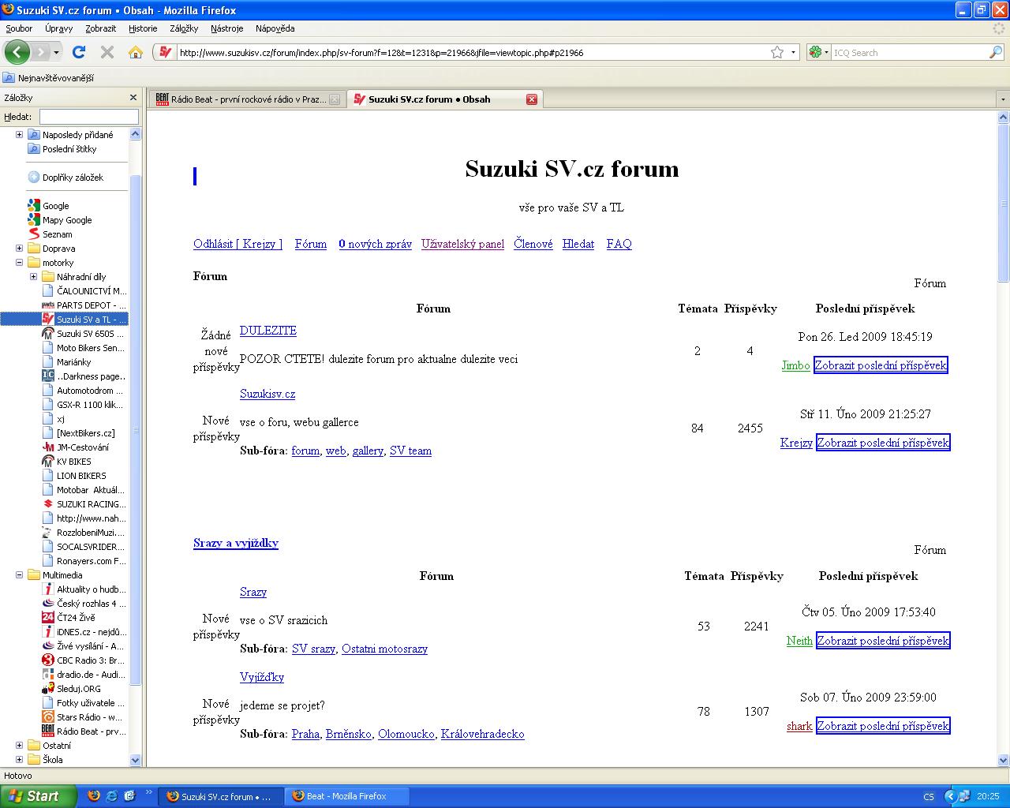Launch Internet Explorer from quick launch
1010x808 pixels.
[x=112, y=796]
